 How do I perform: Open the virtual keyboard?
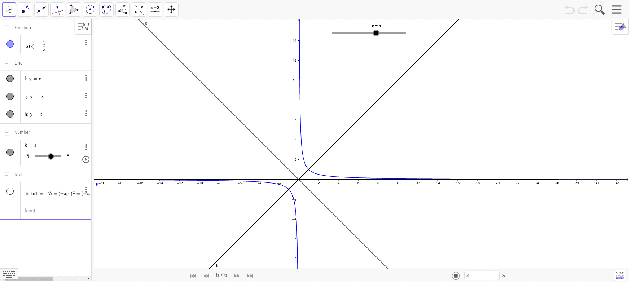(x=9, y=274)
